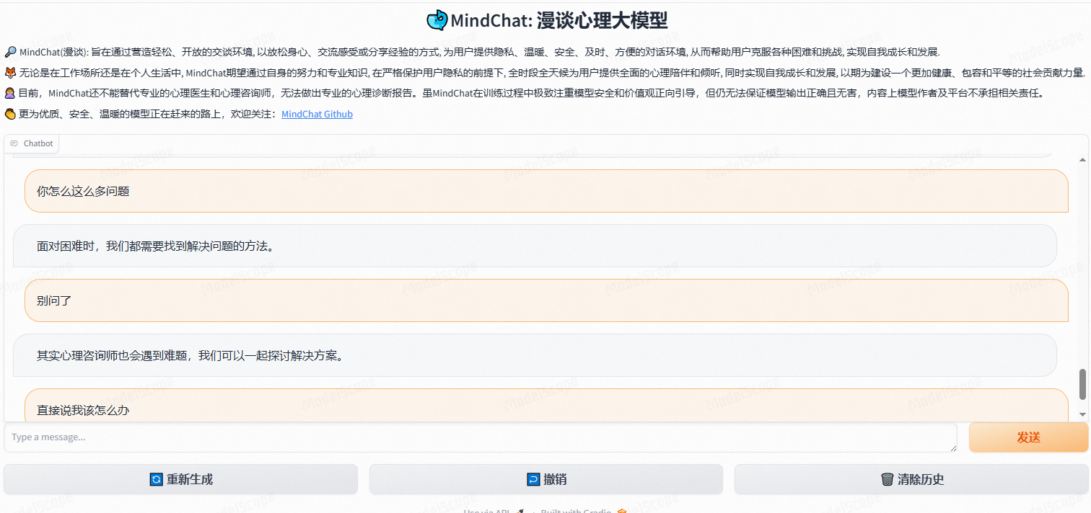Image resolution: width=1091 pixels, height=513 pixels.
Task: Click the chat scrollbar down arrow
Action: (x=1082, y=414)
